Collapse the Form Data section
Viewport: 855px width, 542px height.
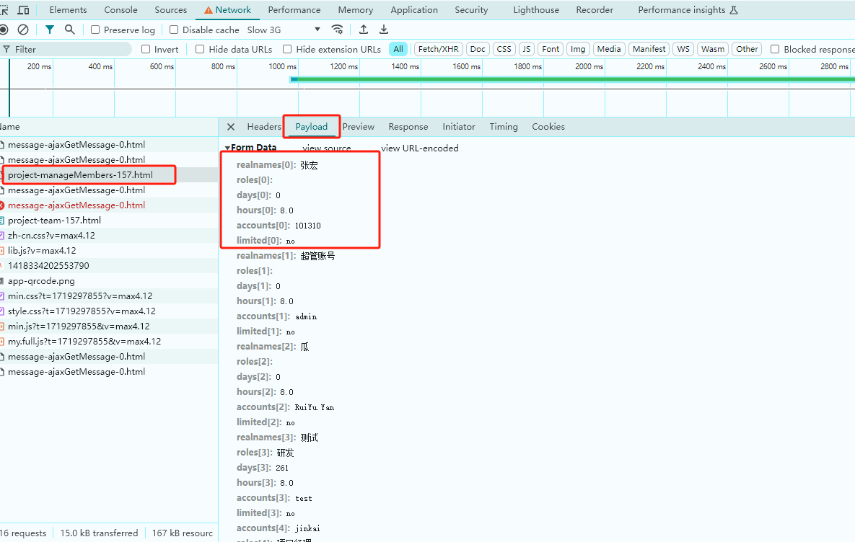(x=228, y=148)
